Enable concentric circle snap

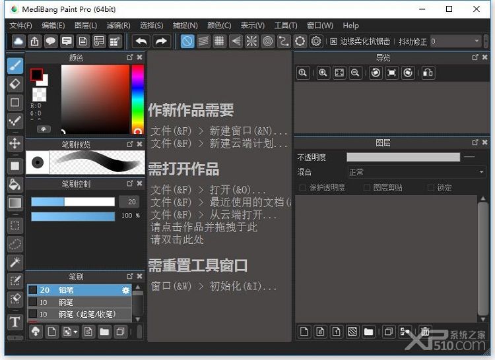pos(268,42)
